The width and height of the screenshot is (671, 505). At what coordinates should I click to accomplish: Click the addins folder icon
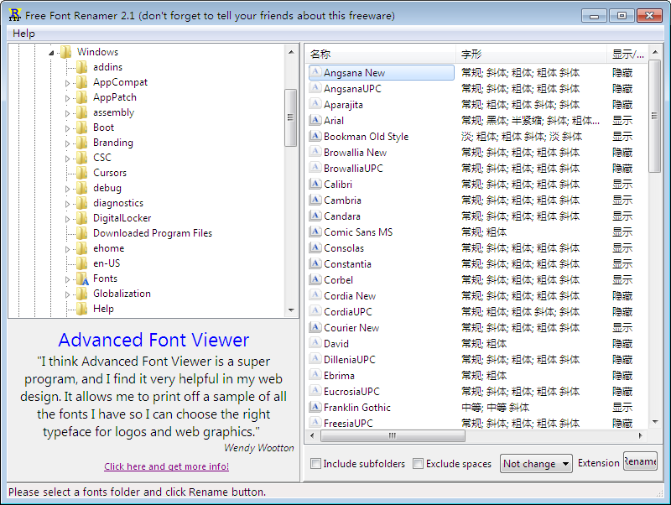click(x=81, y=67)
